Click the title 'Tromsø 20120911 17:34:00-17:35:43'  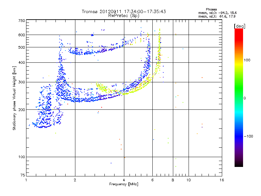[x=124, y=11]
